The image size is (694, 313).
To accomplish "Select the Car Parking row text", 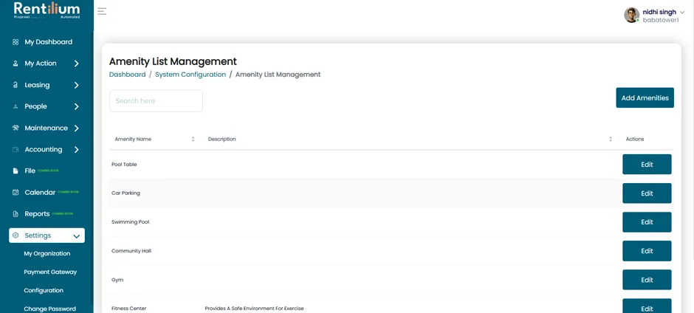I will coord(126,193).
